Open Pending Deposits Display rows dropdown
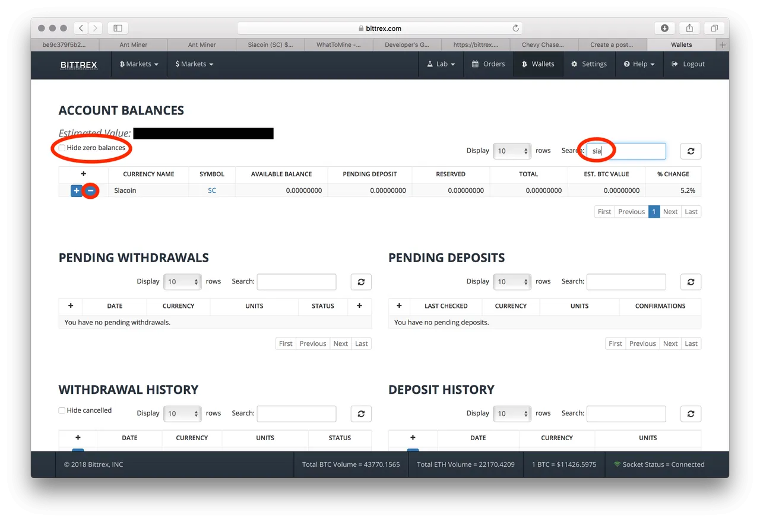 pyautogui.click(x=512, y=282)
